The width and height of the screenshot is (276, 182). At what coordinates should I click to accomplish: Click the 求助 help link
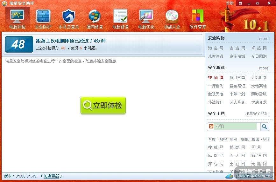(230, 3)
